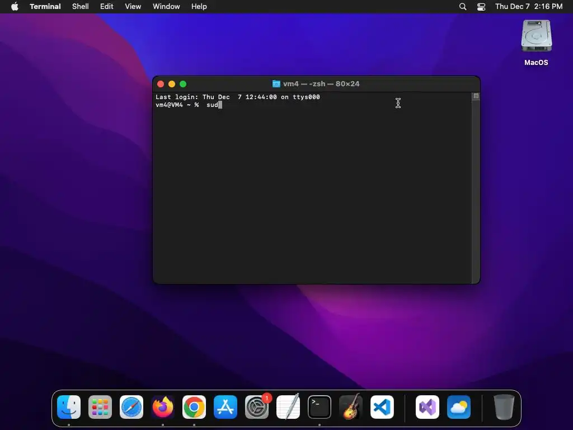Launch Visual Studio Code from the Dock
Image resolution: width=573 pixels, height=430 pixels.
tap(382, 407)
